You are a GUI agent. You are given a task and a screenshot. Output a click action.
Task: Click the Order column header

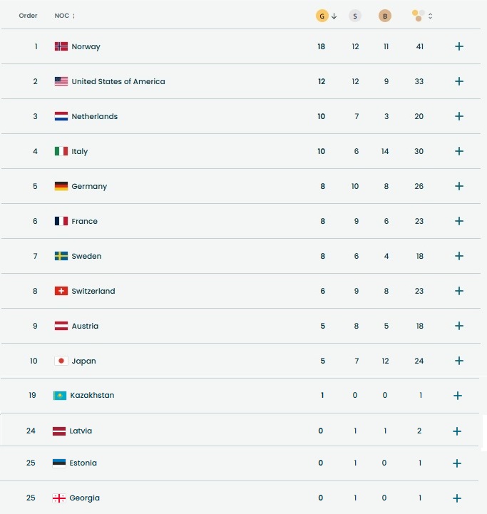[28, 16]
